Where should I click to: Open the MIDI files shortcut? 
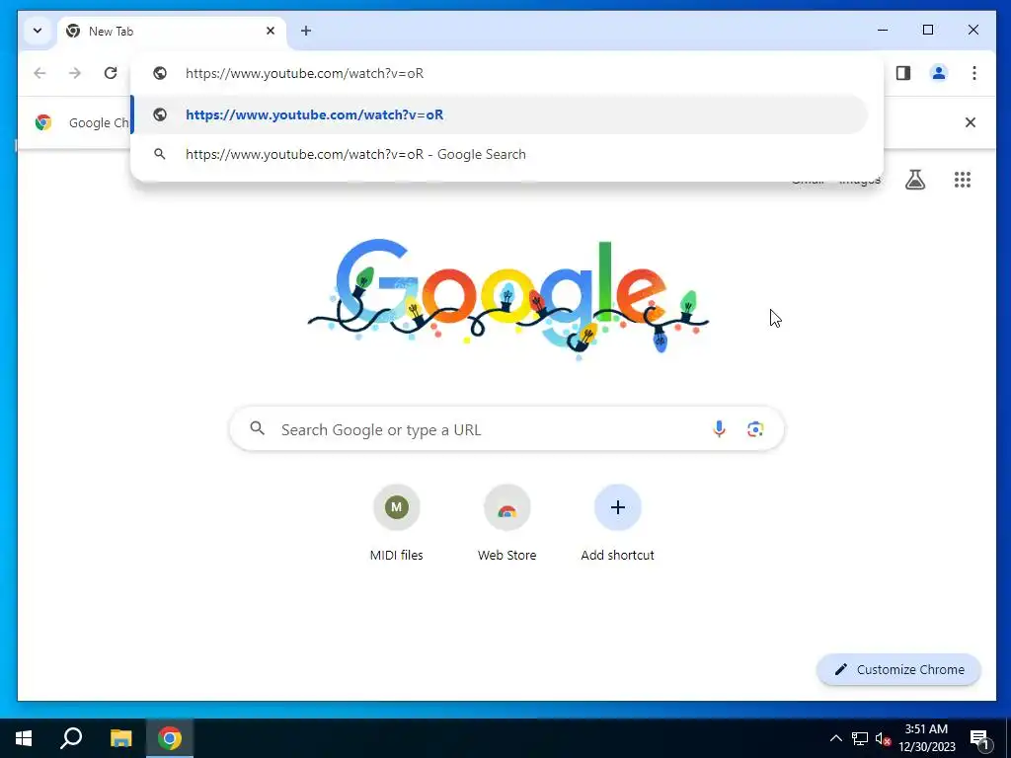(x=397, y=525)
